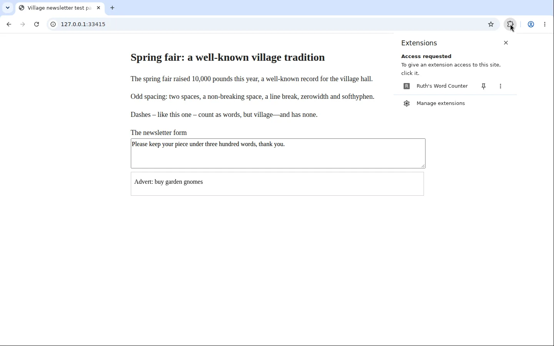Image resolution: width=554 pixels, height=346 pixels.
Task: Click the Access requested heading
Action: tap(426, 57)
